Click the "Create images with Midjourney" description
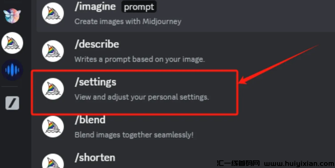This screenshot has height=168, width=335. 128,21
